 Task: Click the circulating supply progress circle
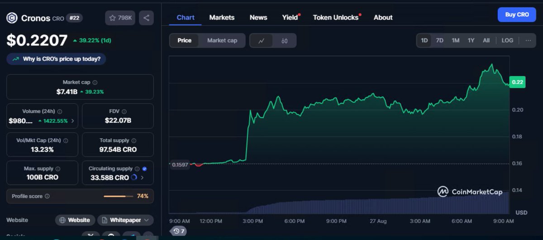tap(134, 178)
